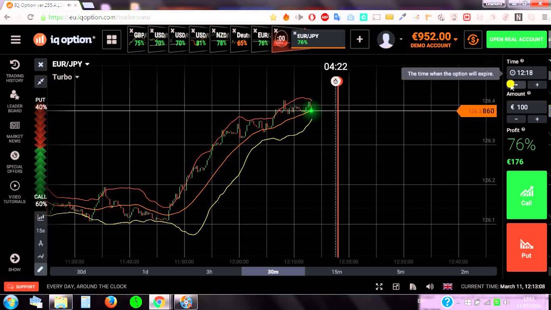Select the pencil drawing tool
This screenshot has height=310, width=551.
(40, 270)
